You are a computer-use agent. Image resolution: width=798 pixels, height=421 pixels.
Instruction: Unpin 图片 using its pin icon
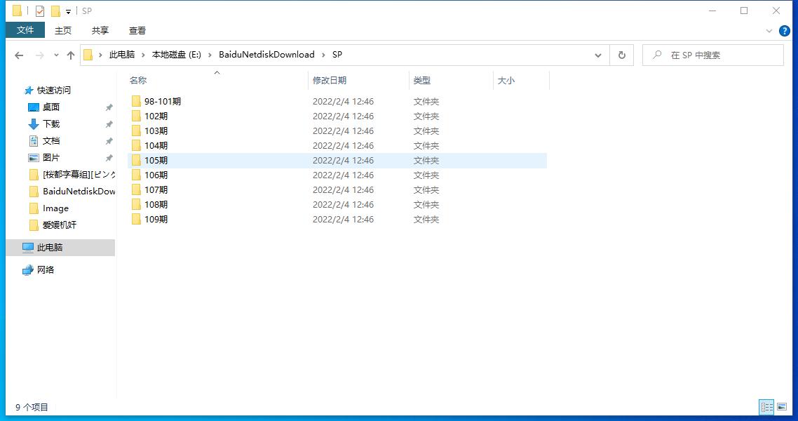click(109, 158)
